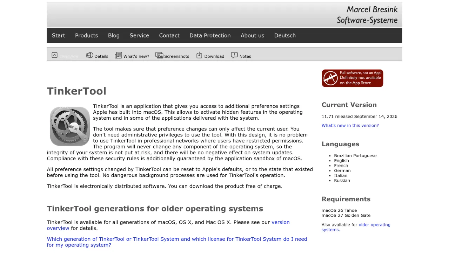449x280 pixels.
Task: Open 'What's new in this version?' link
Action: click(350, 125)
